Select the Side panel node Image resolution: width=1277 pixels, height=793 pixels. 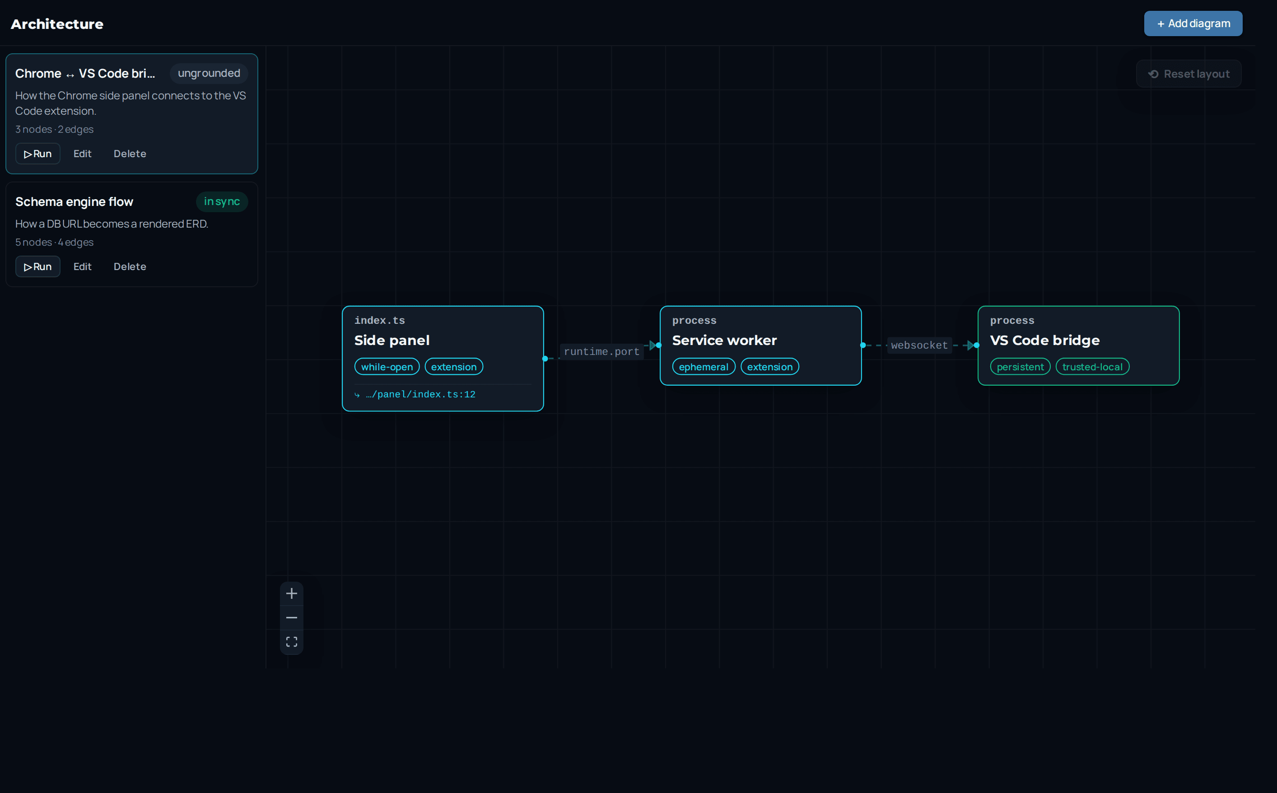pyautogui.click(x=443, y=359)
